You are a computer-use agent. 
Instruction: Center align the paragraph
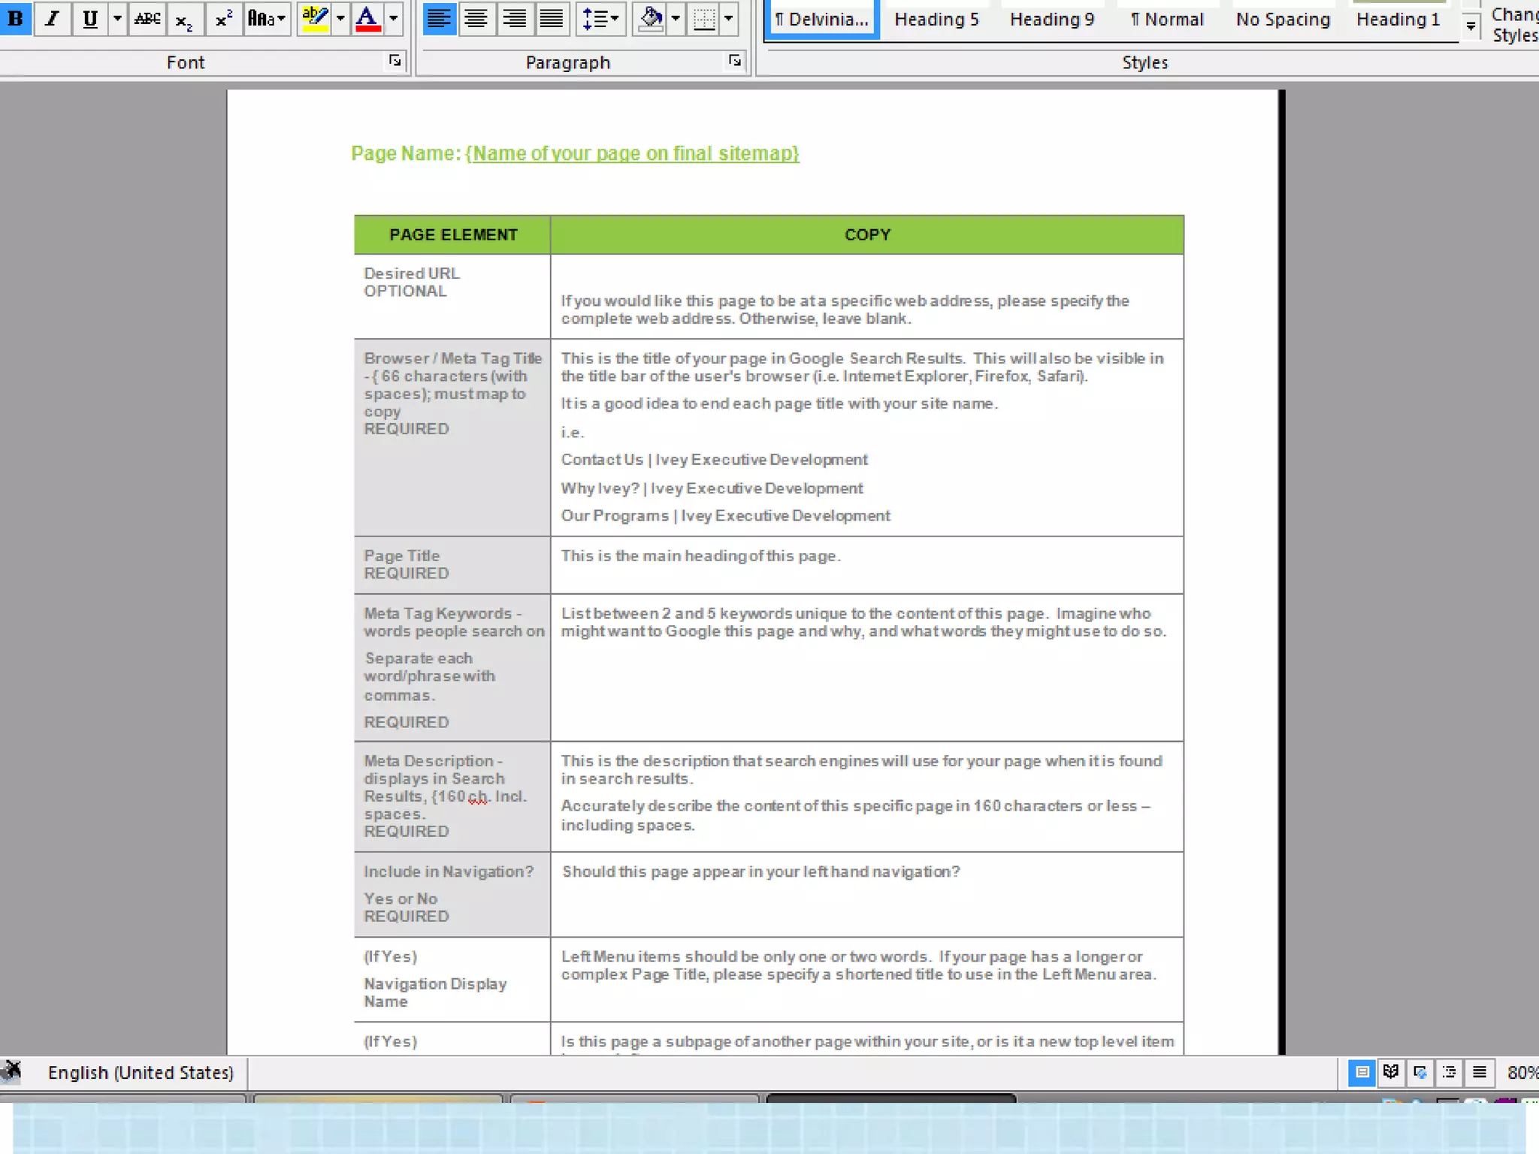click(x=476, y=18)
